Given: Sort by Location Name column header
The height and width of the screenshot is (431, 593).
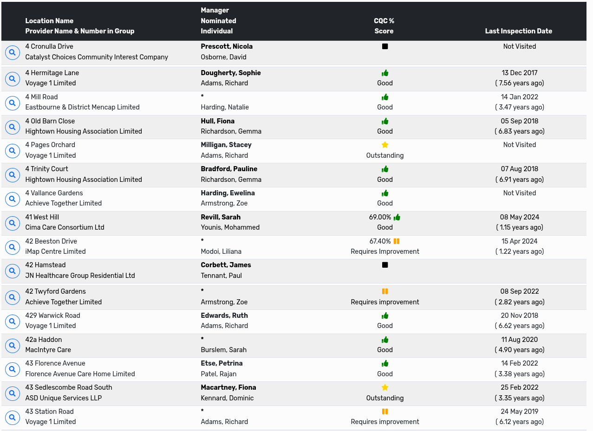Looking at the screenshot, I should (49, 21).
